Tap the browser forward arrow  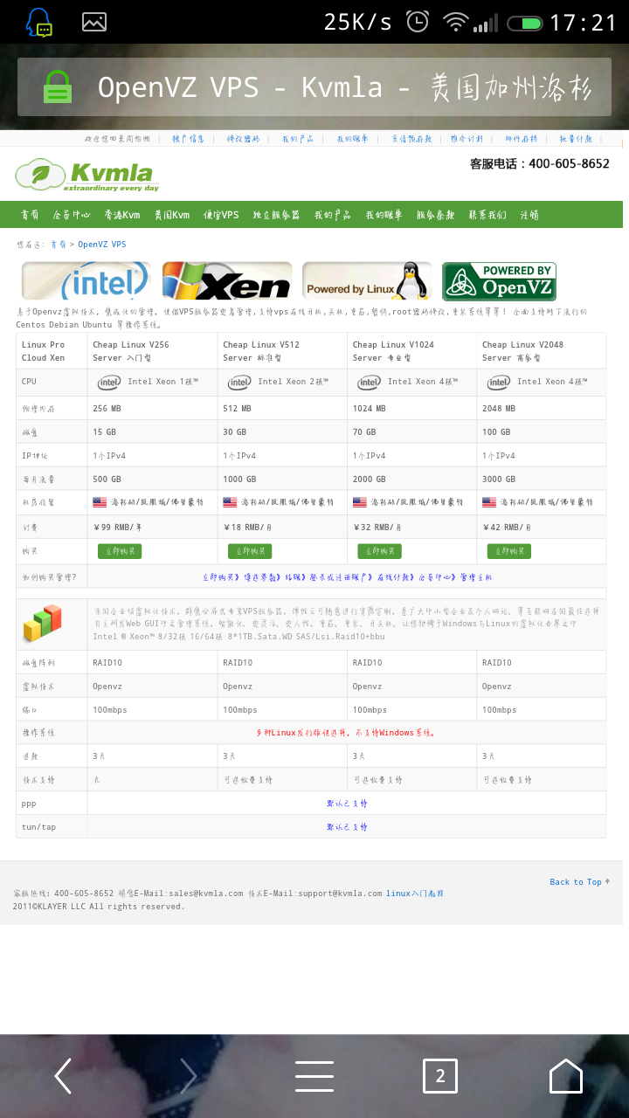coord(189,1076)
